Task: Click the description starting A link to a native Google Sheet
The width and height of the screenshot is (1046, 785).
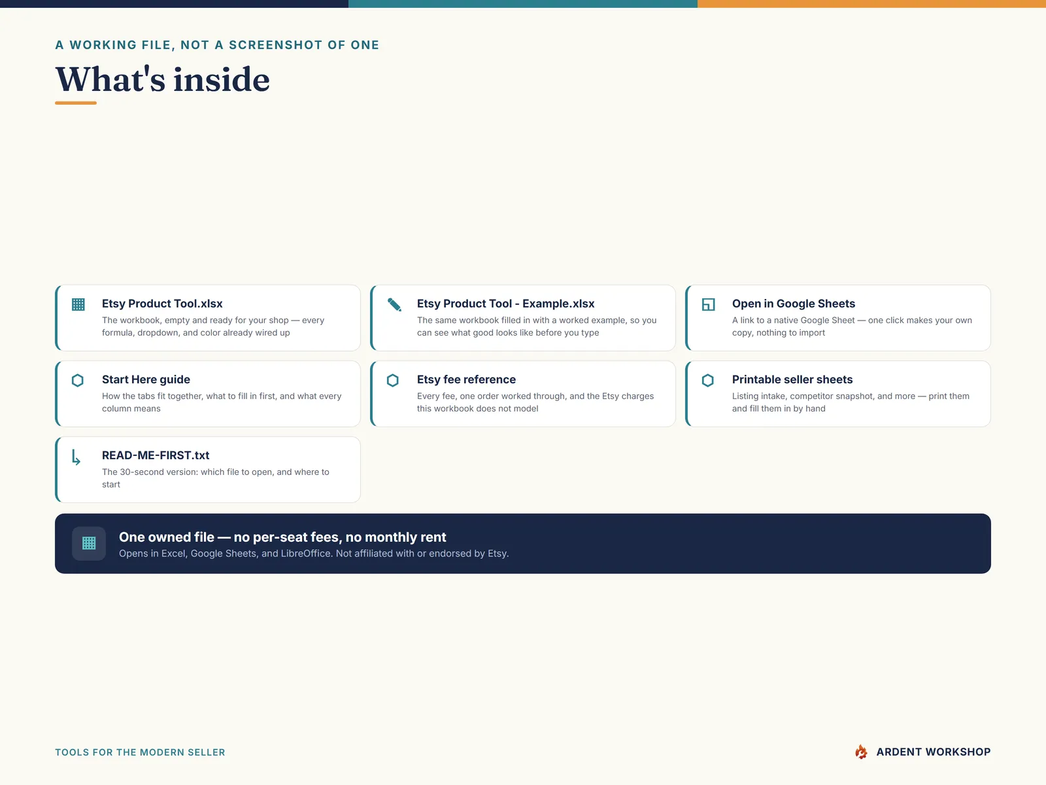Action: click(852, 326)
